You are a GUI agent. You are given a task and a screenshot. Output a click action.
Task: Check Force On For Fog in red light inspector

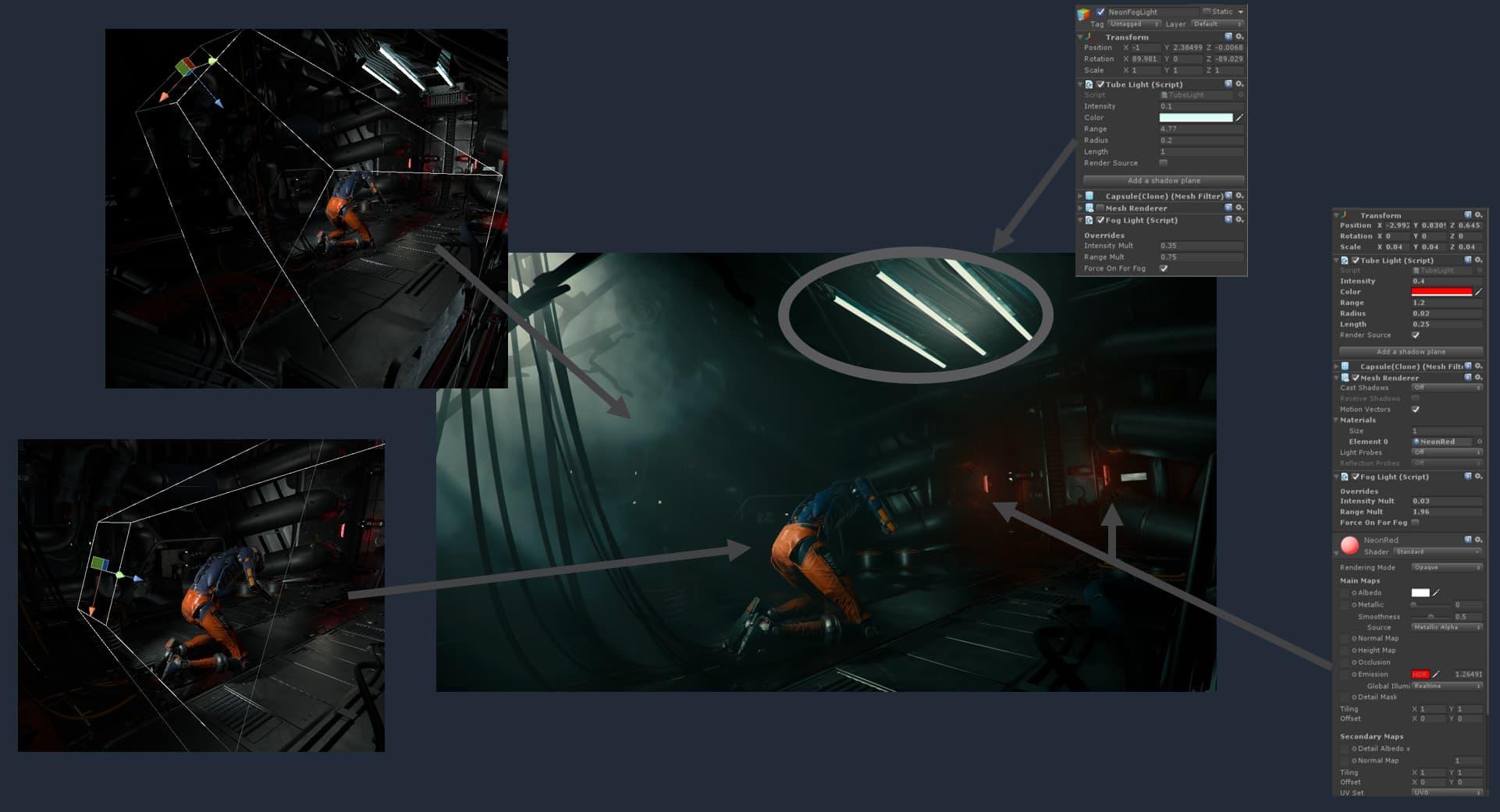(x=1416, y=523)
